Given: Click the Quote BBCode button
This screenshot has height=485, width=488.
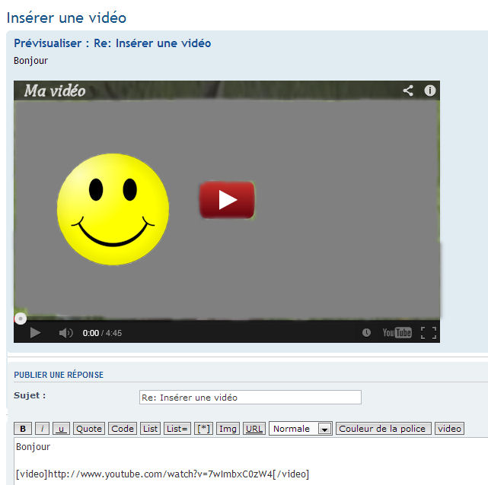Looking at the screenshot, I should pyautogui.click(x=89, y=429).
